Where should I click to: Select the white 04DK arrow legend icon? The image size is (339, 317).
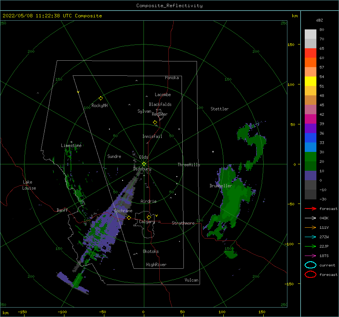310,218
